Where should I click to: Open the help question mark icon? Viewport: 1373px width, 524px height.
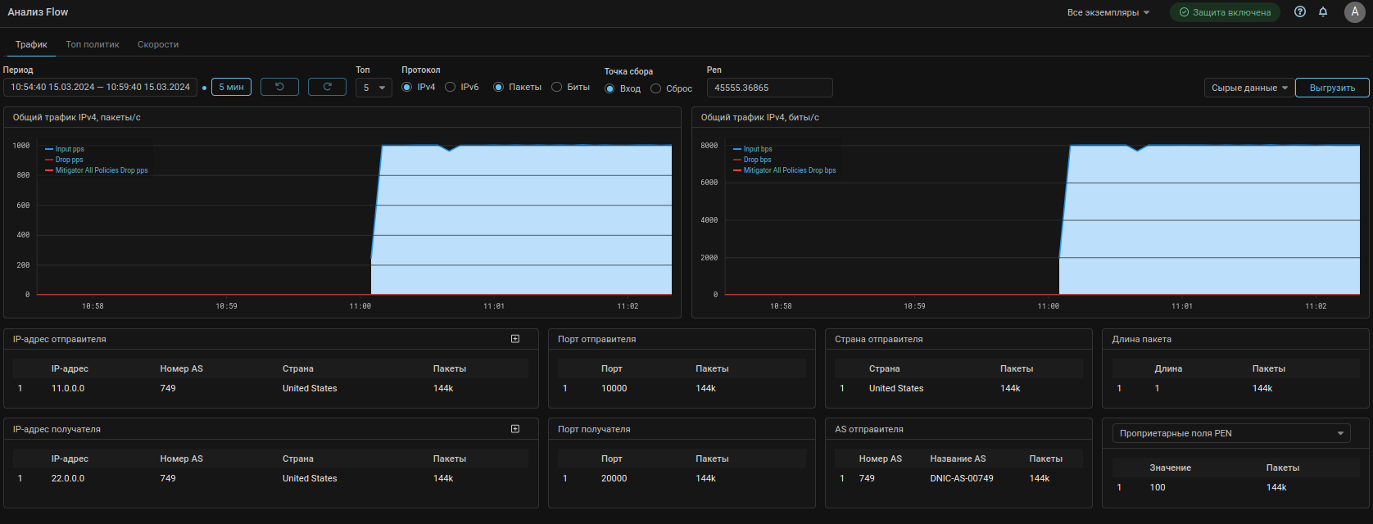[x=1300, y=12]
